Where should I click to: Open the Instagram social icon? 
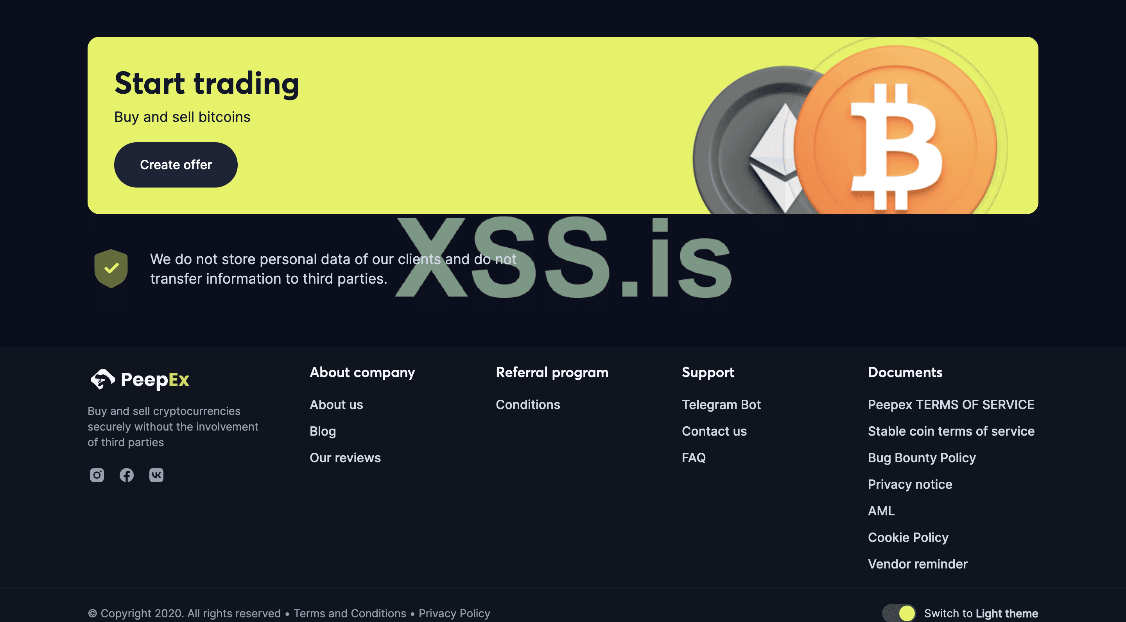tap(97, 475)
